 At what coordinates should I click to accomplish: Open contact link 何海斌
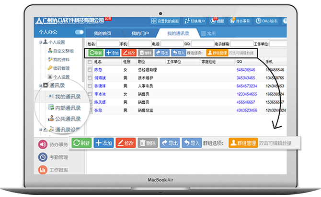[x=100, y=78]
